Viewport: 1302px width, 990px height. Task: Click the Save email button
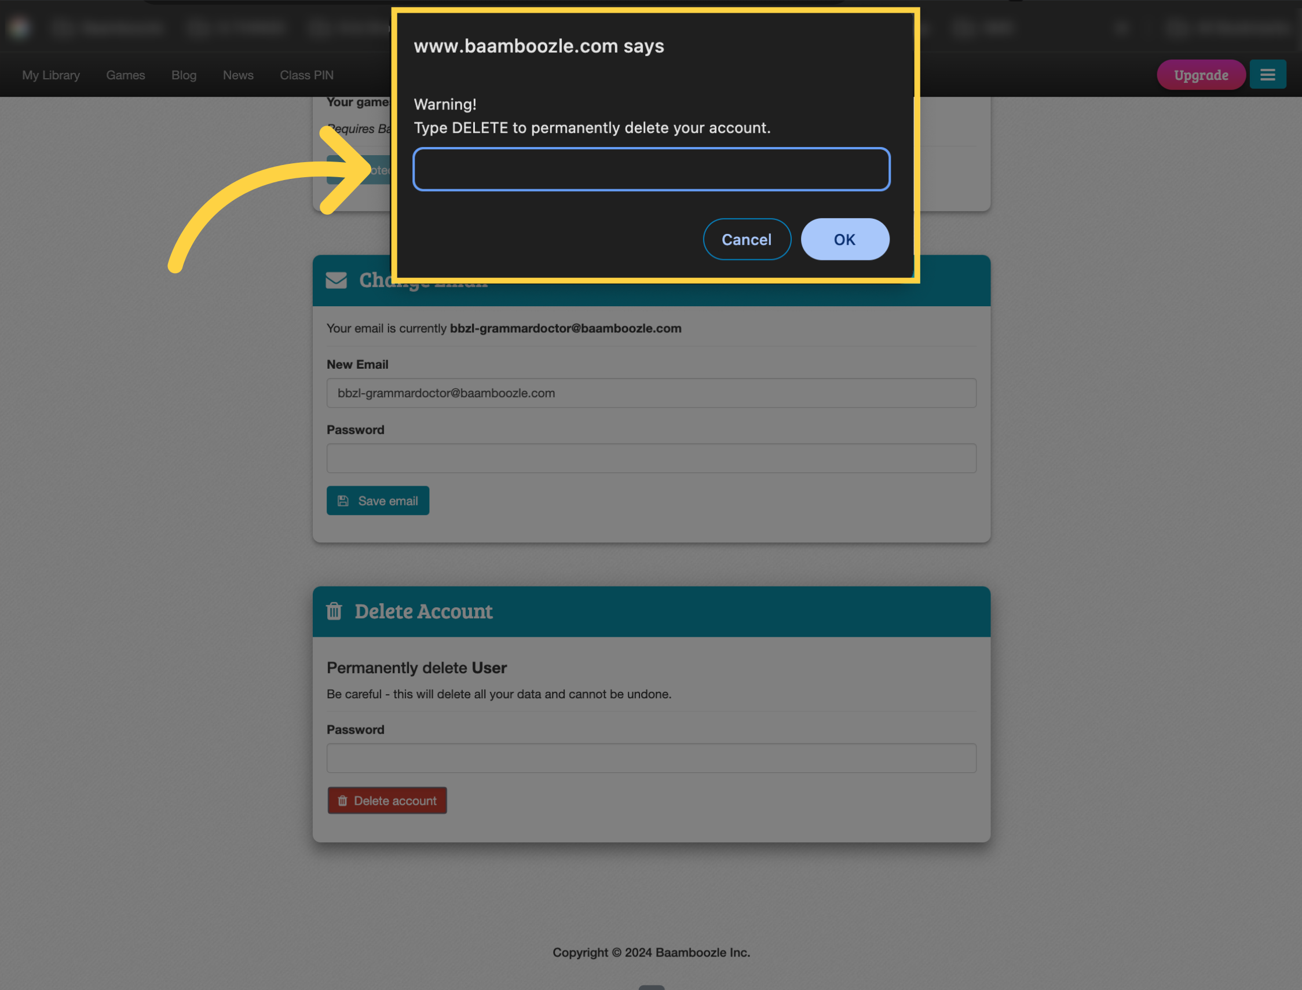coord(378,501)
